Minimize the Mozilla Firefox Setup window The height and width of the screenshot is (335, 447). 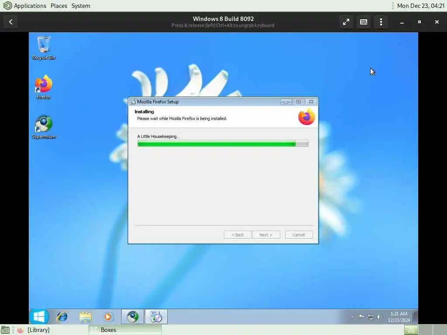(286, 102)
